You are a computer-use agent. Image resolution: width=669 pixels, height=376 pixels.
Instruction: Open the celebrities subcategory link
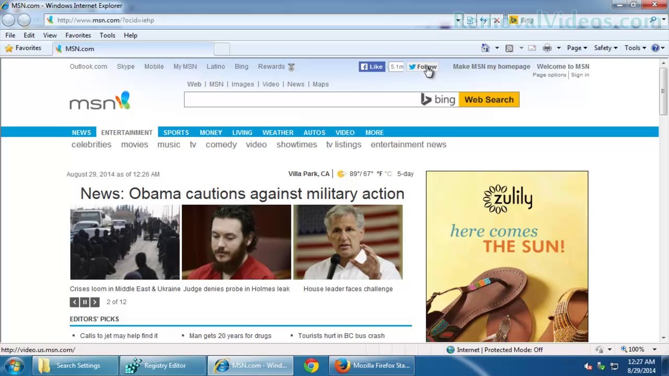[91, 145]
